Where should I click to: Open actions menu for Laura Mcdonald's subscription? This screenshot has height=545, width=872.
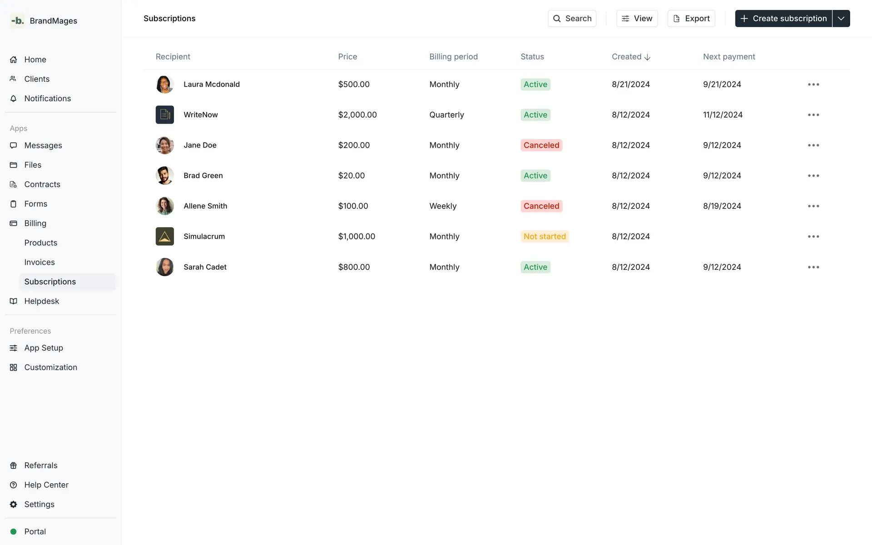pyautogui.click(x=813, y=84)
